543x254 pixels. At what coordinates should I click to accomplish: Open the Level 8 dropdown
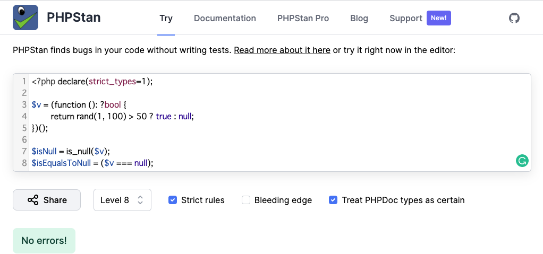[122, 200]
